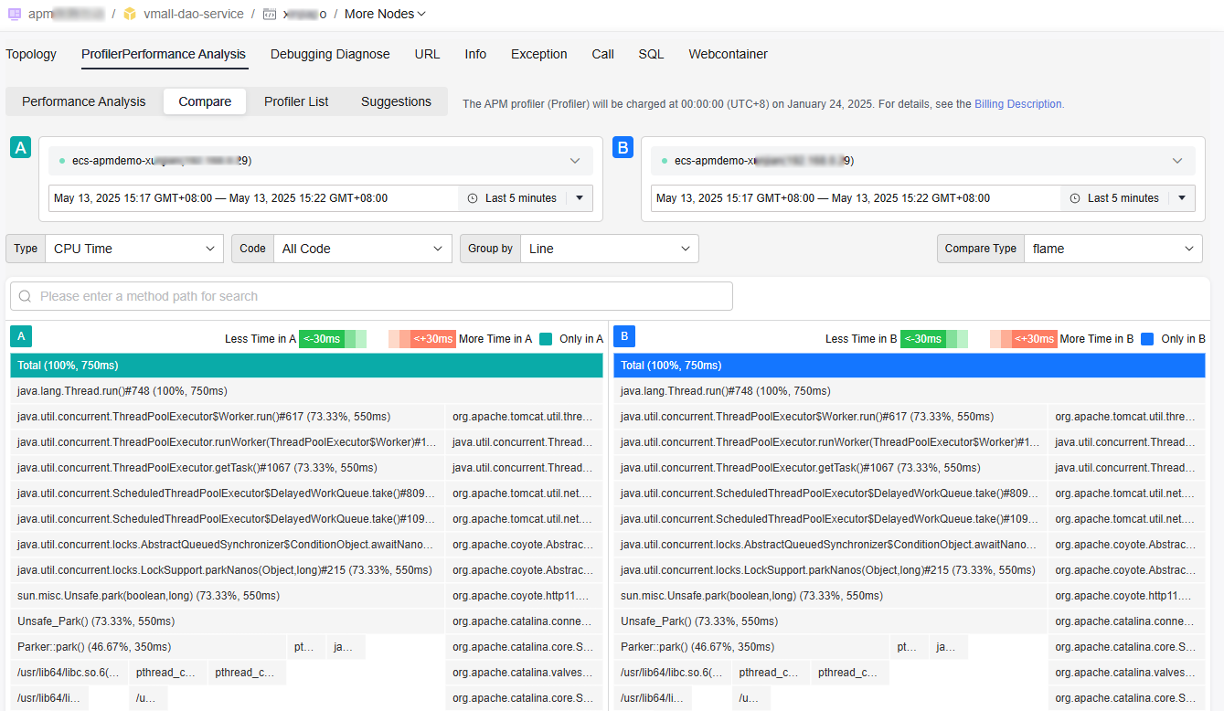This screenshot has width=1224, height=711.
Task: Click the teal A badge in flame graph header
Action: (x=21, y=336)
